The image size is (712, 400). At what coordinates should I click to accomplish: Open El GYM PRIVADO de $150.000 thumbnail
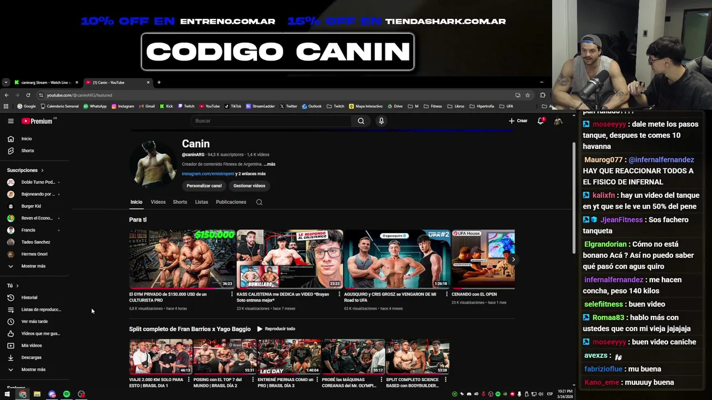(x=182, y=259)
